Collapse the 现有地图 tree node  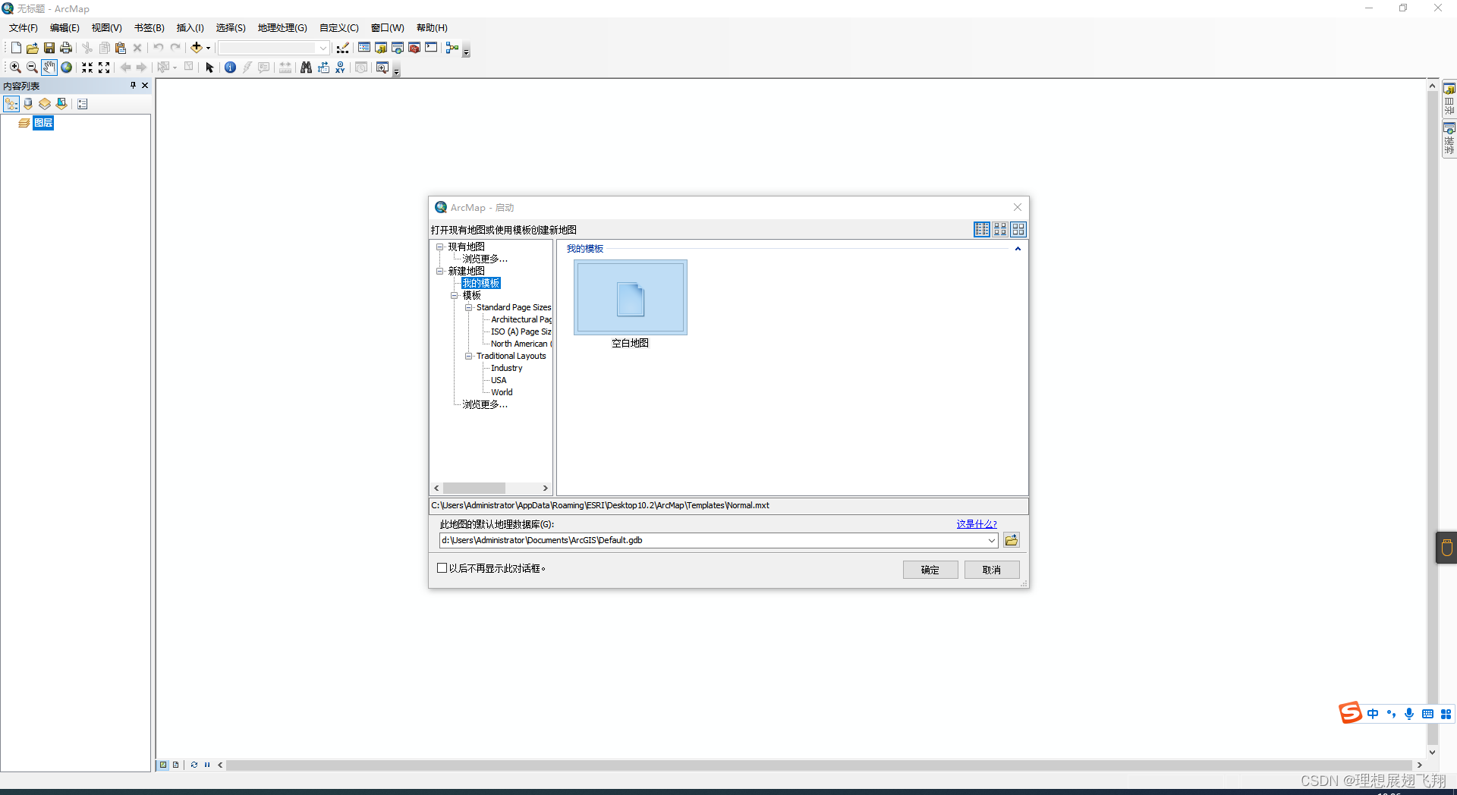tap(439, 247)
